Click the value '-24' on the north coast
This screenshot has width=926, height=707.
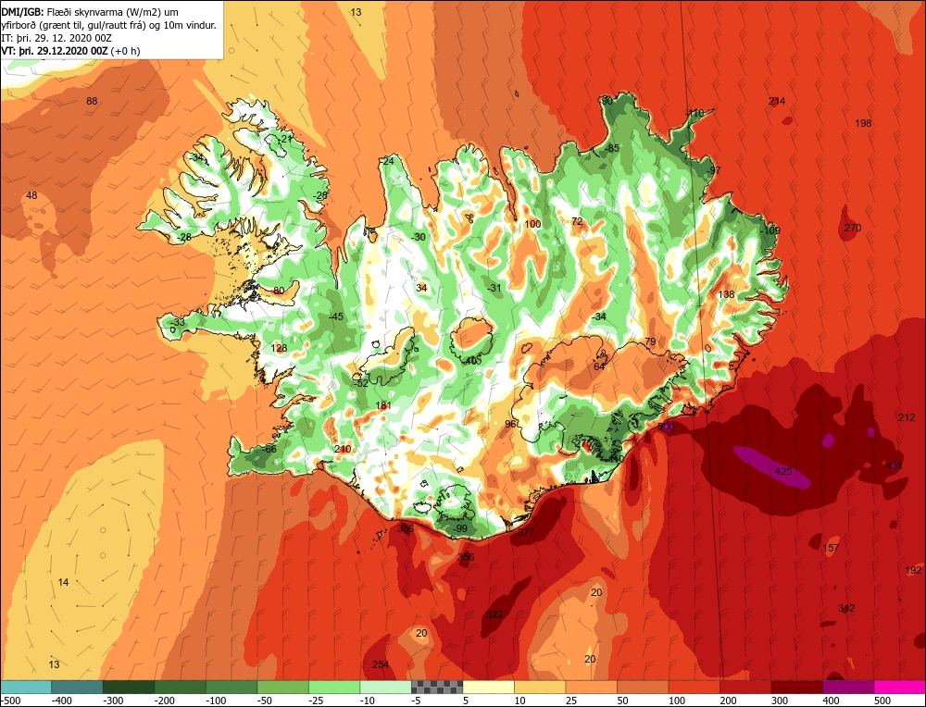point(386,161)
